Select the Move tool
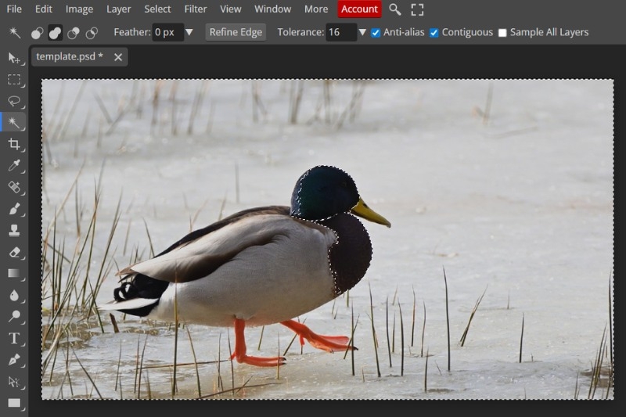The height and width of the screenshot is (417, 626). click(x=14, y=58)
